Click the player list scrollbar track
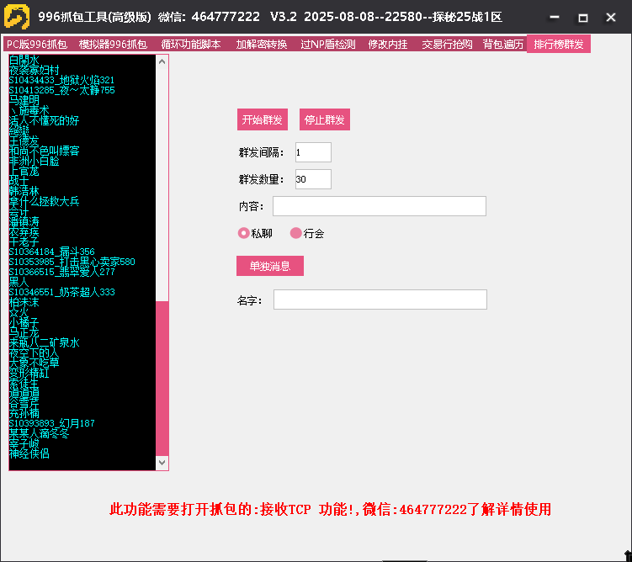Screen dimensions: 632x562 [162, 379]
